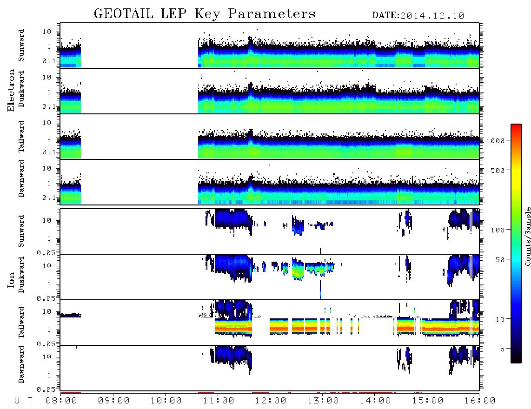Viewport: 531px width, 409px height.
Task: Click the Ion Tailward spectrogram panel
Action: (270, 323)
